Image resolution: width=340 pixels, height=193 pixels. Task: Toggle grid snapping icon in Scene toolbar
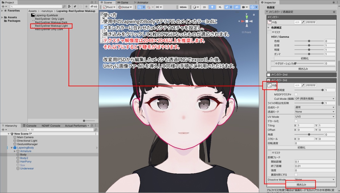(149, 7)
